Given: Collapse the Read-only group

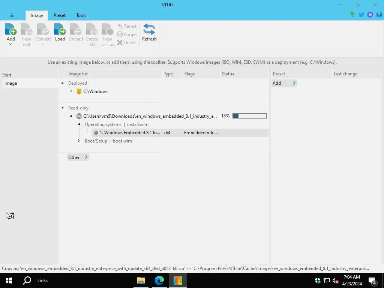Looking at the screenshot, I should [63, 108].
